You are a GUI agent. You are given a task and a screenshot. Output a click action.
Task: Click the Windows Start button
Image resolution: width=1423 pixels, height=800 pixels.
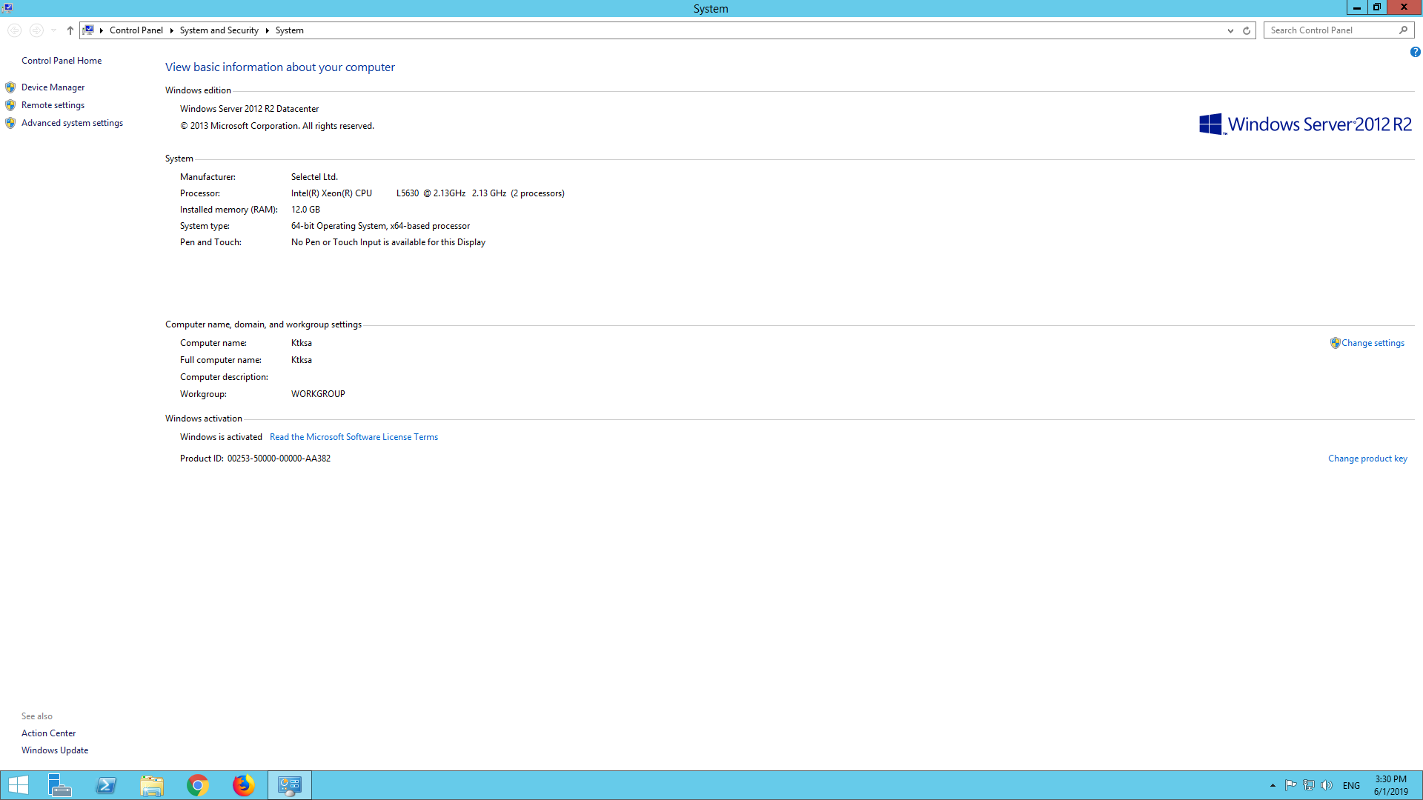coord(18,785)
